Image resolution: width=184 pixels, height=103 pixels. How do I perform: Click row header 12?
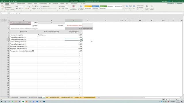tap(8, 51)
